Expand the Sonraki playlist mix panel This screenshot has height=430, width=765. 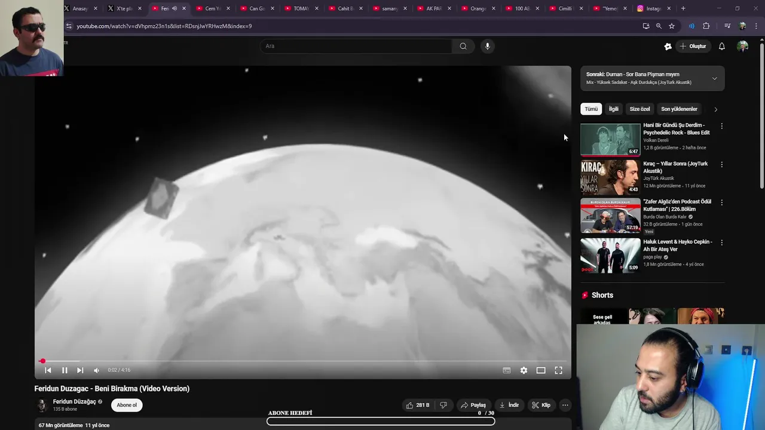pyautogui.click(x=714, y=78)
